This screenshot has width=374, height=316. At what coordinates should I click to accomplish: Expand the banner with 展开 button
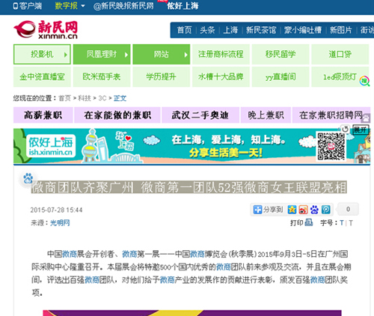click(360, 130)
